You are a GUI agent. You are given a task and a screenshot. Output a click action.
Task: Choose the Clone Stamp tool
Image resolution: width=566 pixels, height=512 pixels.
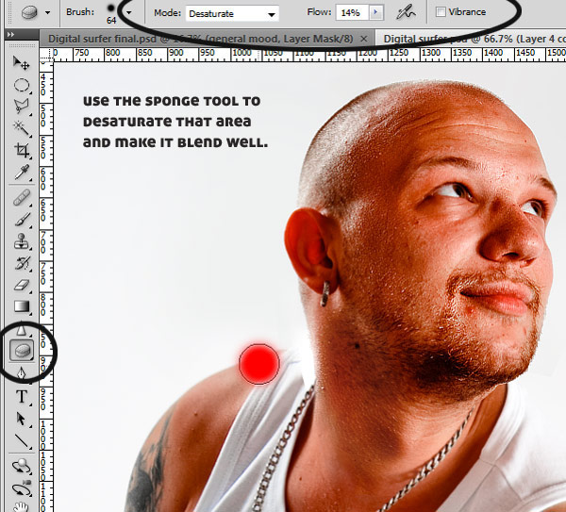(x=22, y=241)
